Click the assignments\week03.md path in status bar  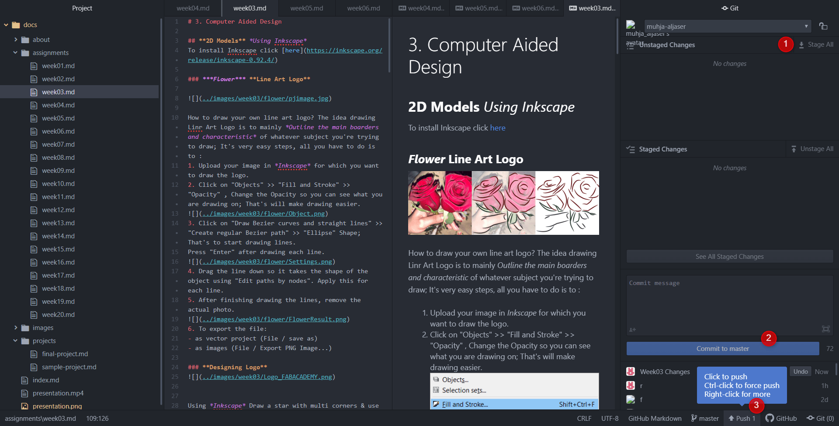40,418
